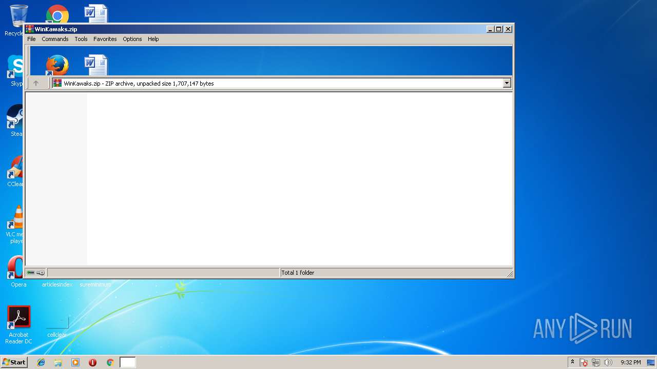Image resolution: width=657 pixels, height=369 pixels.
Task: Click the key password icon in status bar
Action: [41, 273]
